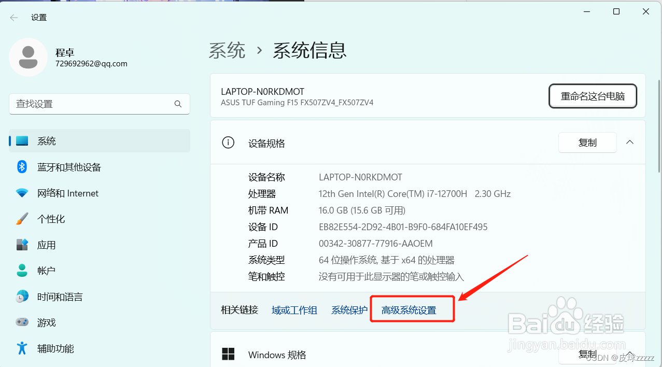Open 时间和语言 settings

[x=100, y=297]
